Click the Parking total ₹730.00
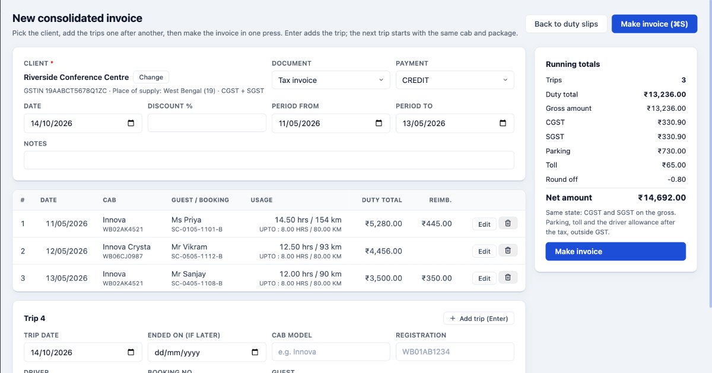 672,151
